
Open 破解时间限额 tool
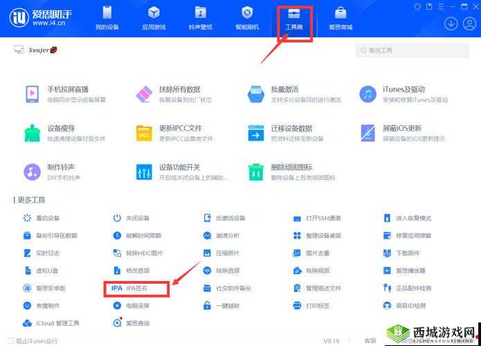137,235
